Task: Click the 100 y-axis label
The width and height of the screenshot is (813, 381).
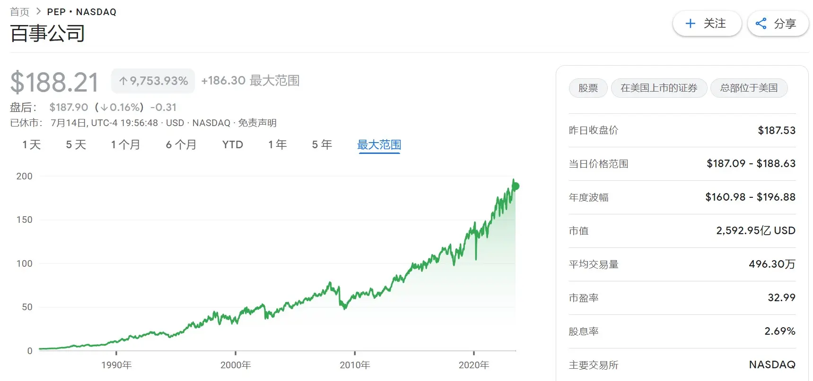Action: pos(24,264)
